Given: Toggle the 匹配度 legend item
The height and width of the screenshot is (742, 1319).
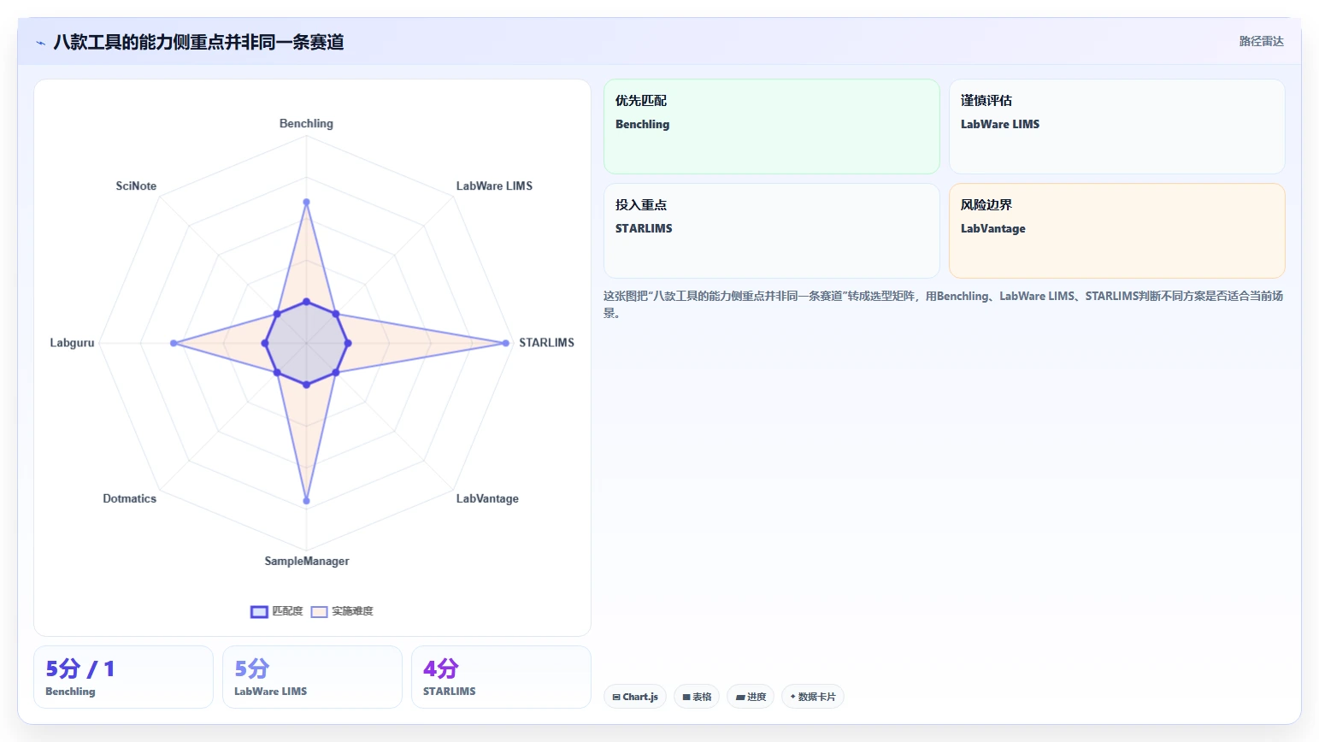Looking at the screenshot, I should click(277, 611).
